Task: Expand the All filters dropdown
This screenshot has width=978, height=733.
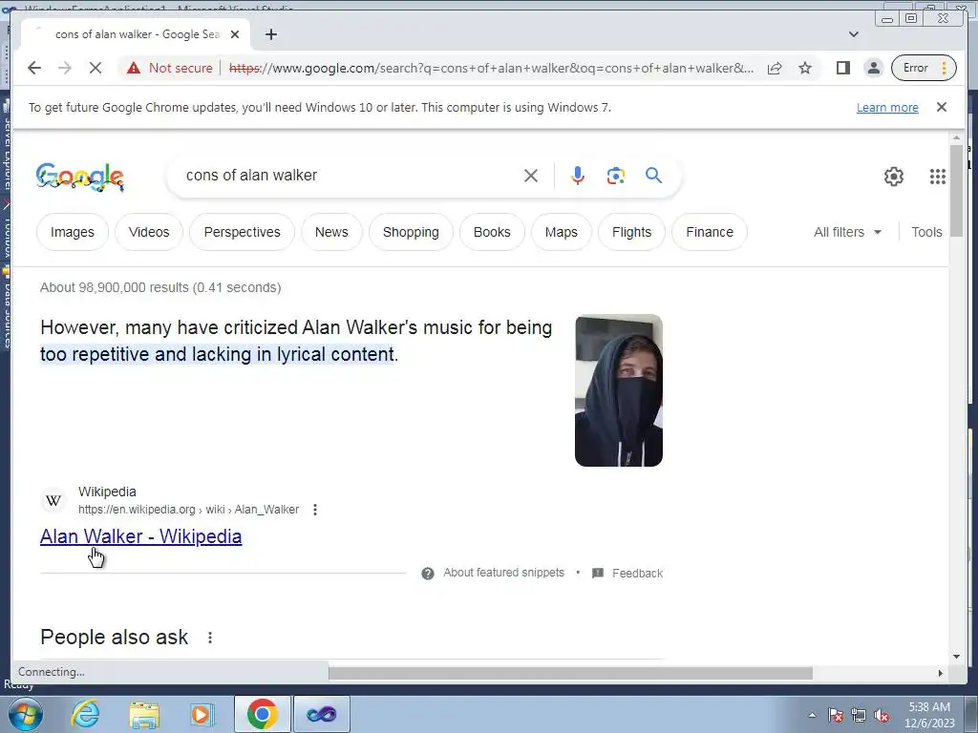Action: 848,232
